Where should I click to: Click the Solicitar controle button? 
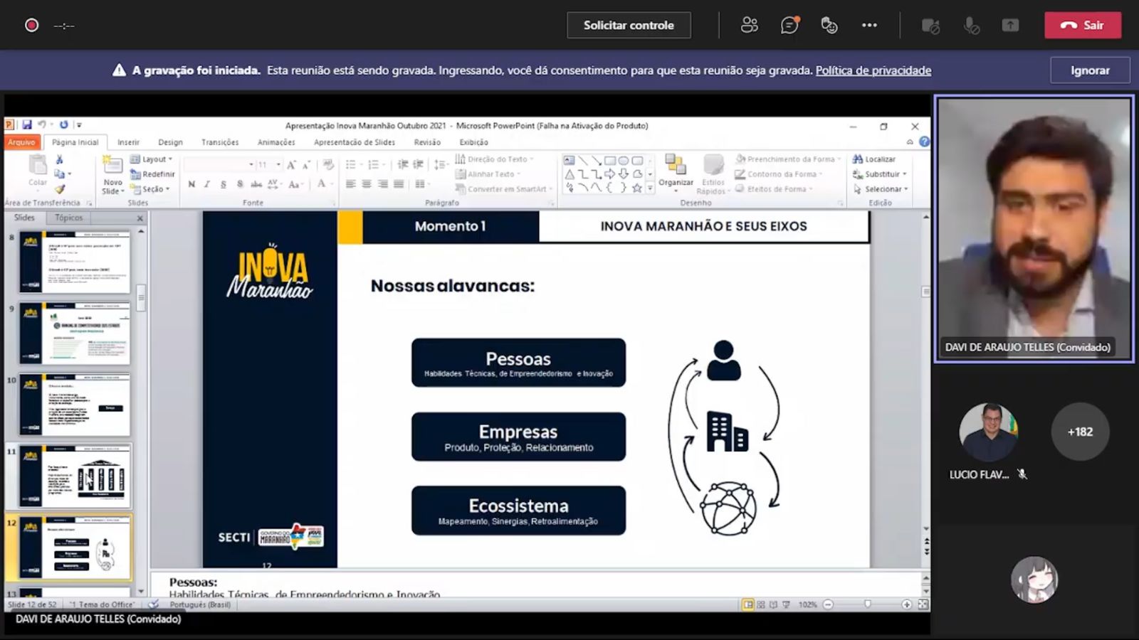[629, 26]
